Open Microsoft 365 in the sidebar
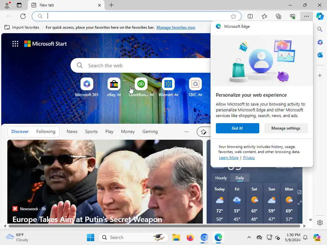Viewport: 327px width, 245px height. click(320, 42)
